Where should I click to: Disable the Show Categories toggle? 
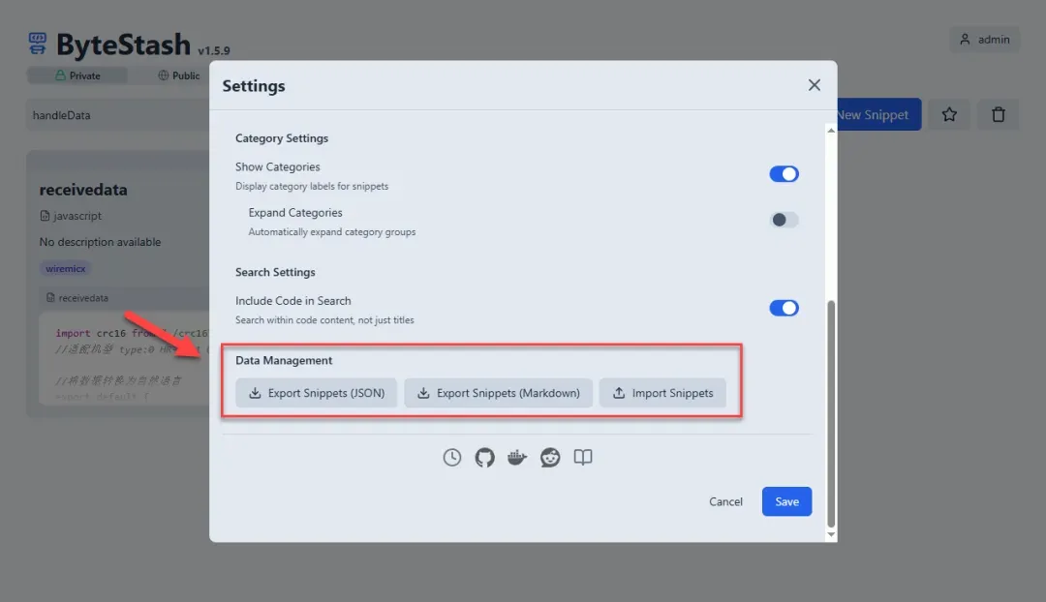pyautogui.click(x=784, y=174)
